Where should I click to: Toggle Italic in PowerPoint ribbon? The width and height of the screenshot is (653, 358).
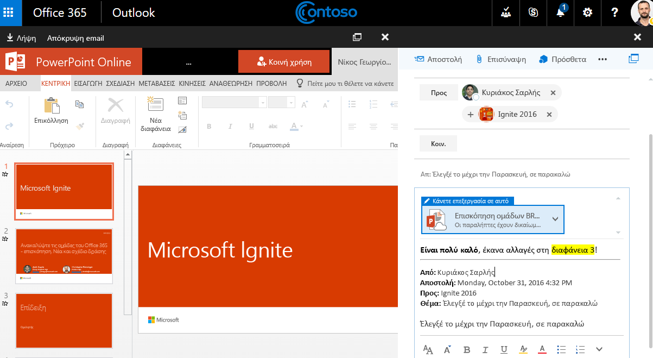click(x=230, y=127)
